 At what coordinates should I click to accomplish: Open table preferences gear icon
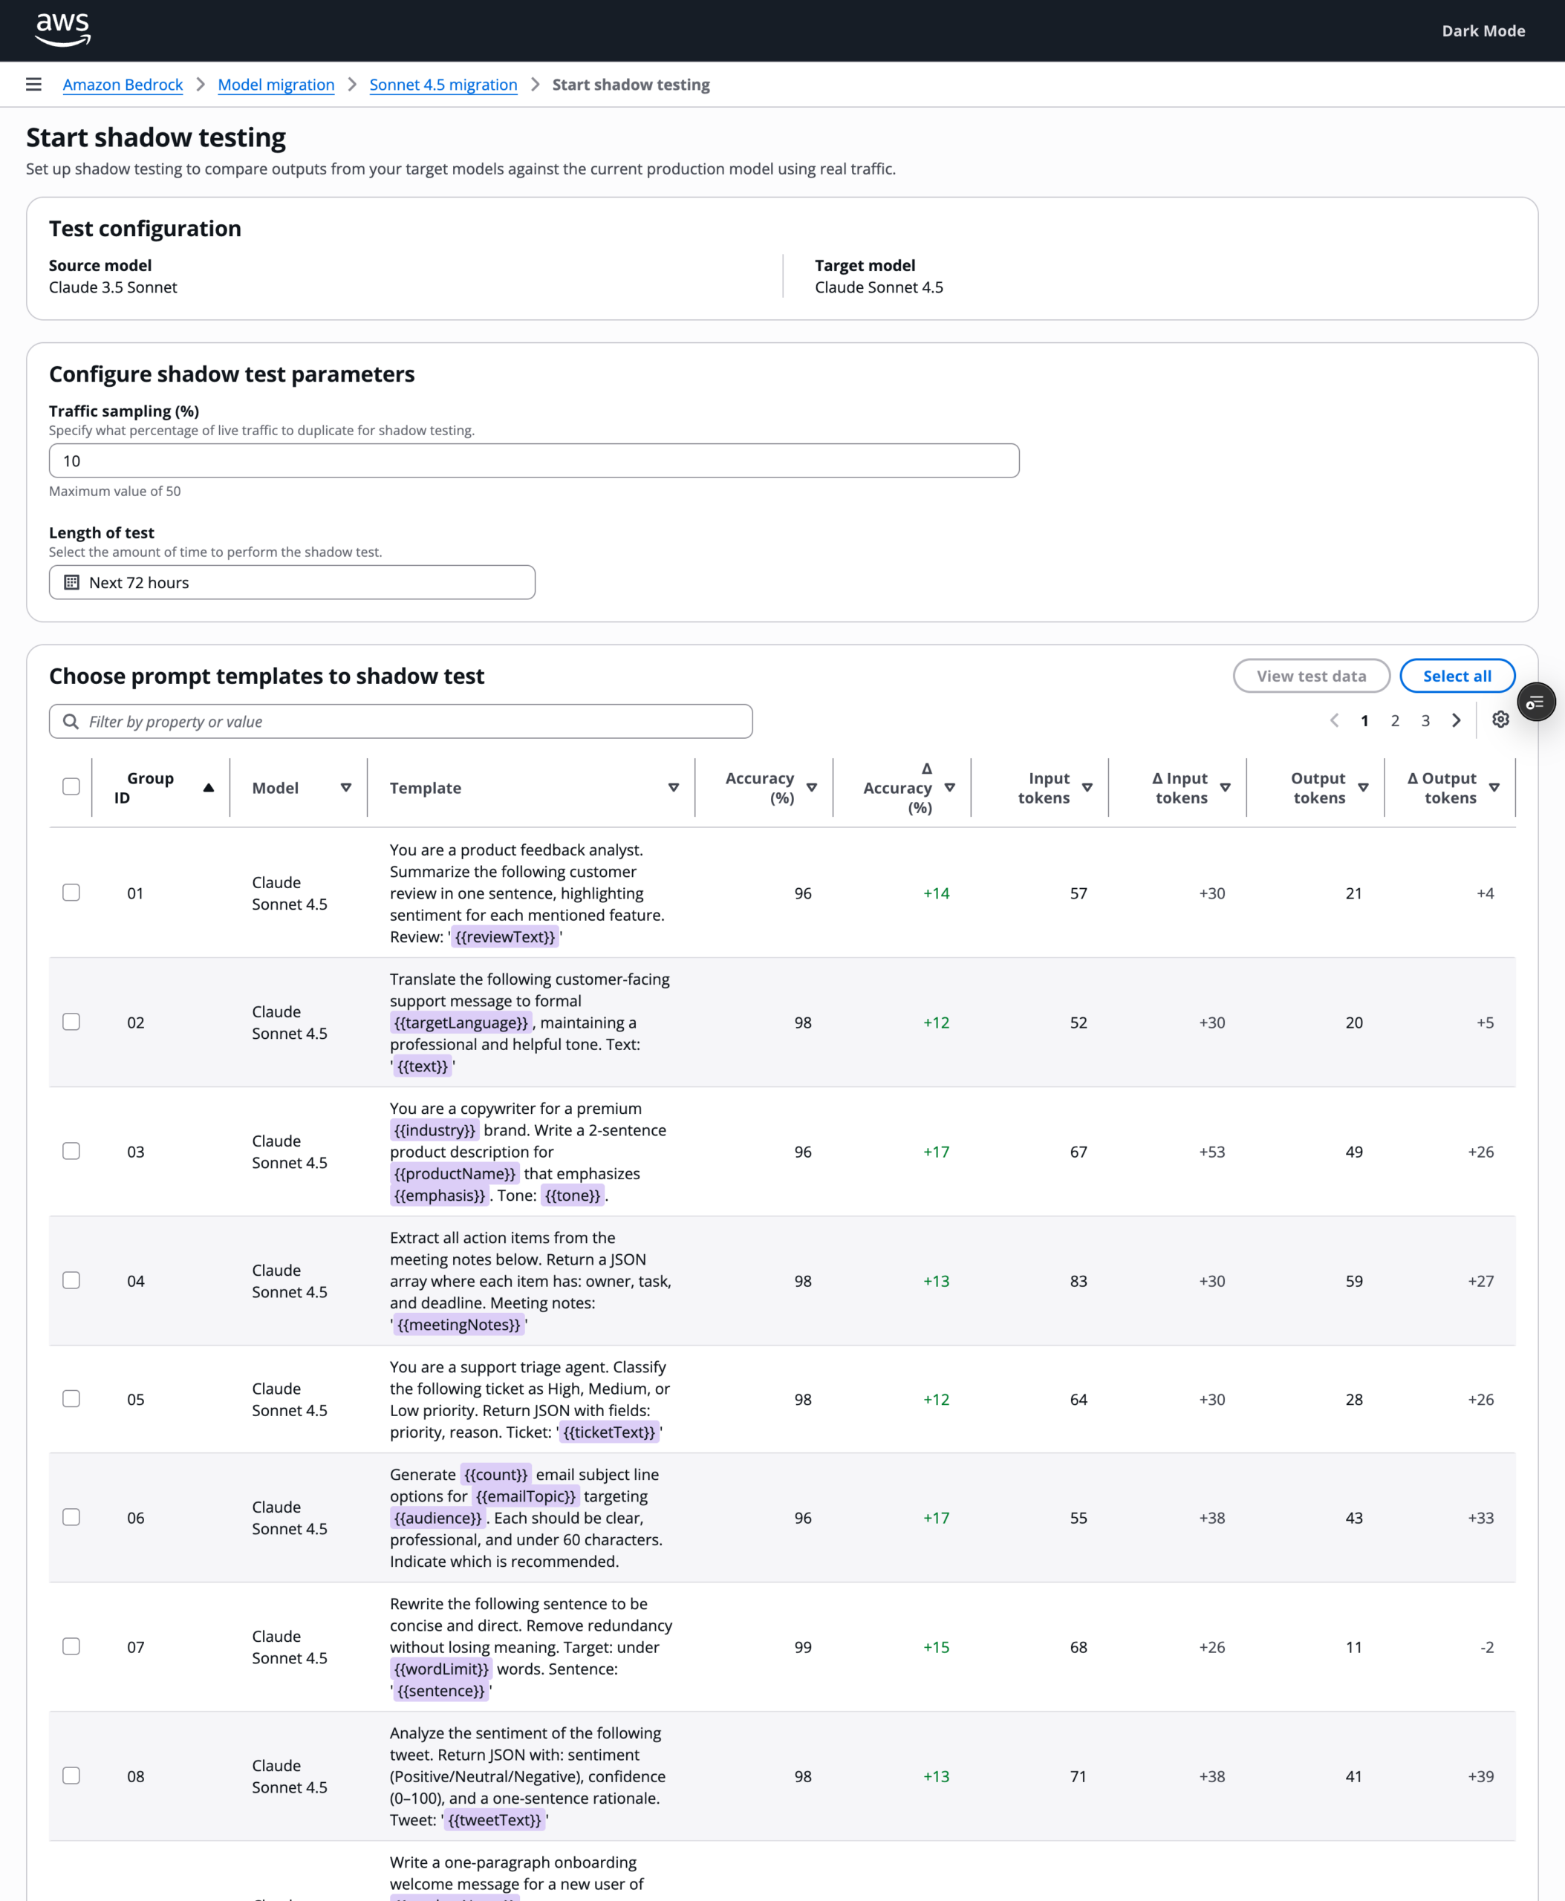[1500, 720]
